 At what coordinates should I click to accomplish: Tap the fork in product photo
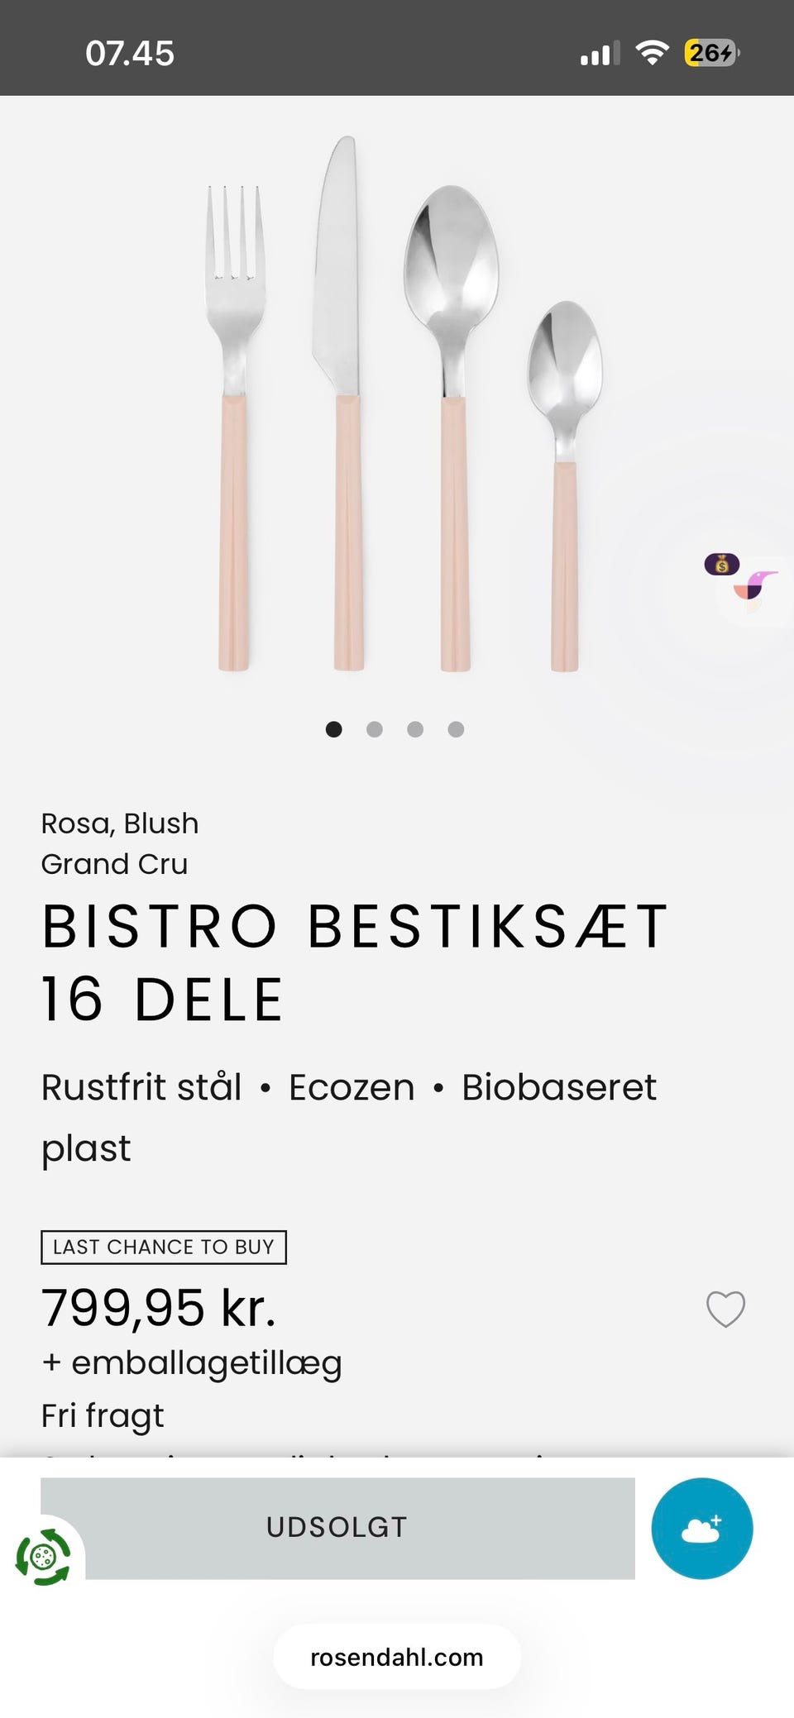tap(234, 427)
